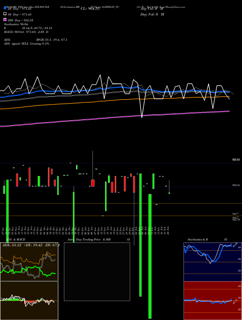Click the magenta 200-day moving average line
The image size is (242, 320).
(114, 117)
